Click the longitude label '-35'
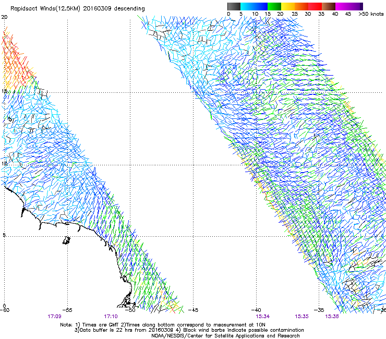386x339 pixels. coord(319,310)
